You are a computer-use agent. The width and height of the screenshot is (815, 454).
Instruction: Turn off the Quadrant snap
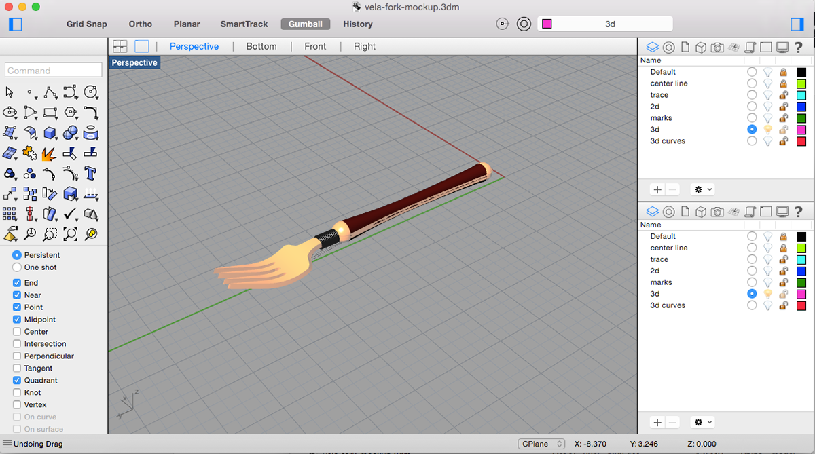(18, 381)
